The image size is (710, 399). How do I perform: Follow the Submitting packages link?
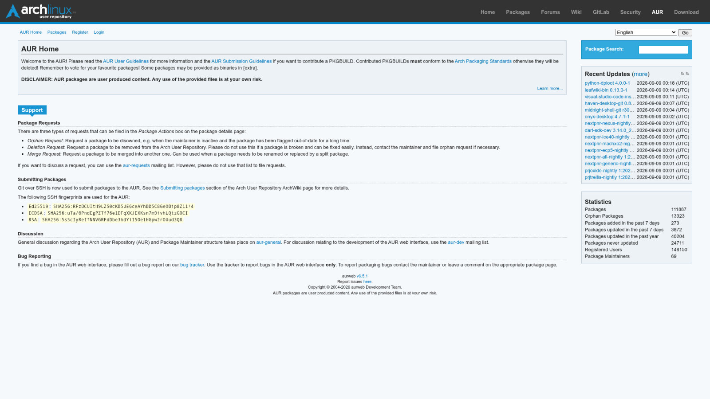182,188
